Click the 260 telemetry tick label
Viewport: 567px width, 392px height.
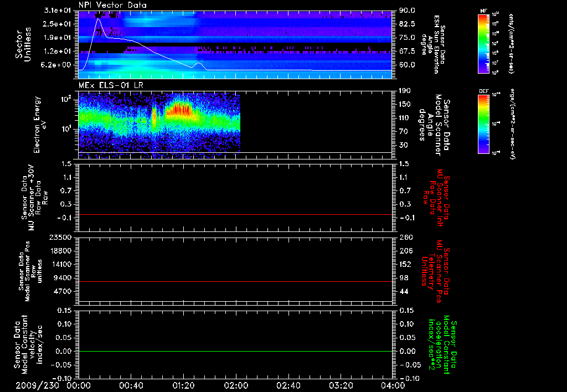click(405, 237)
